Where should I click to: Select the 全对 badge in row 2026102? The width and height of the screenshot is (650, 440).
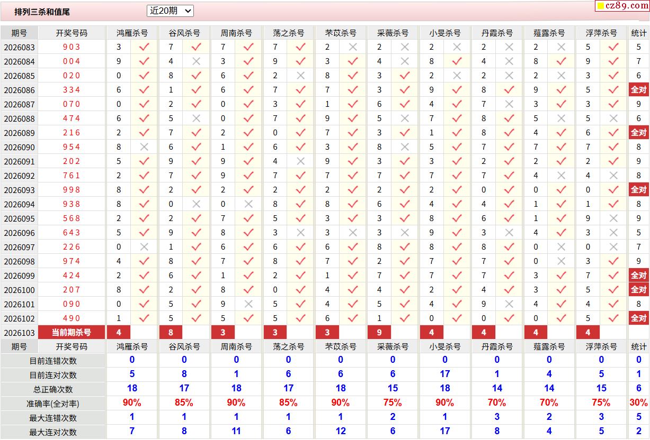[x=639, y=318]
